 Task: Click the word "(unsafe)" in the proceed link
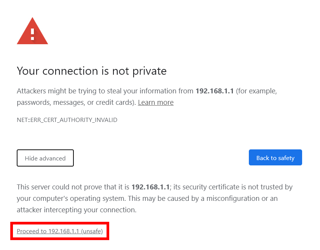[x=92, y=231]
